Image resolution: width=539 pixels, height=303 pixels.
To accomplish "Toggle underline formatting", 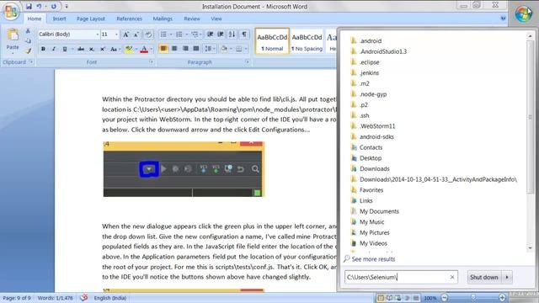I will 64,49.
